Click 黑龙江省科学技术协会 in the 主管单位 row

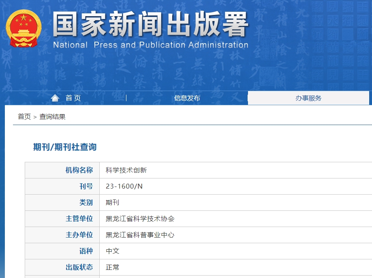[140, 219]
